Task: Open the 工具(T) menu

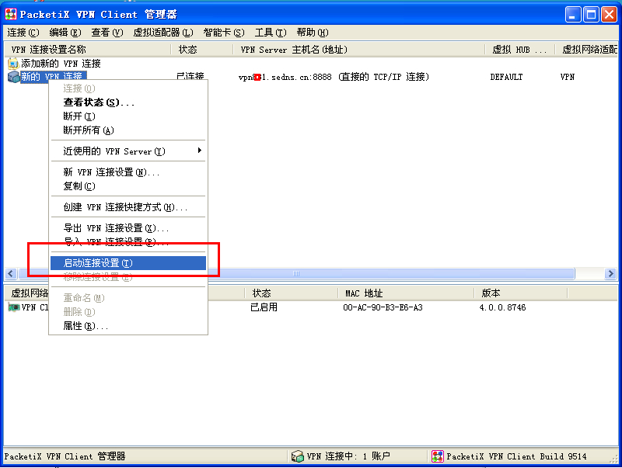Action: point(270,33)
